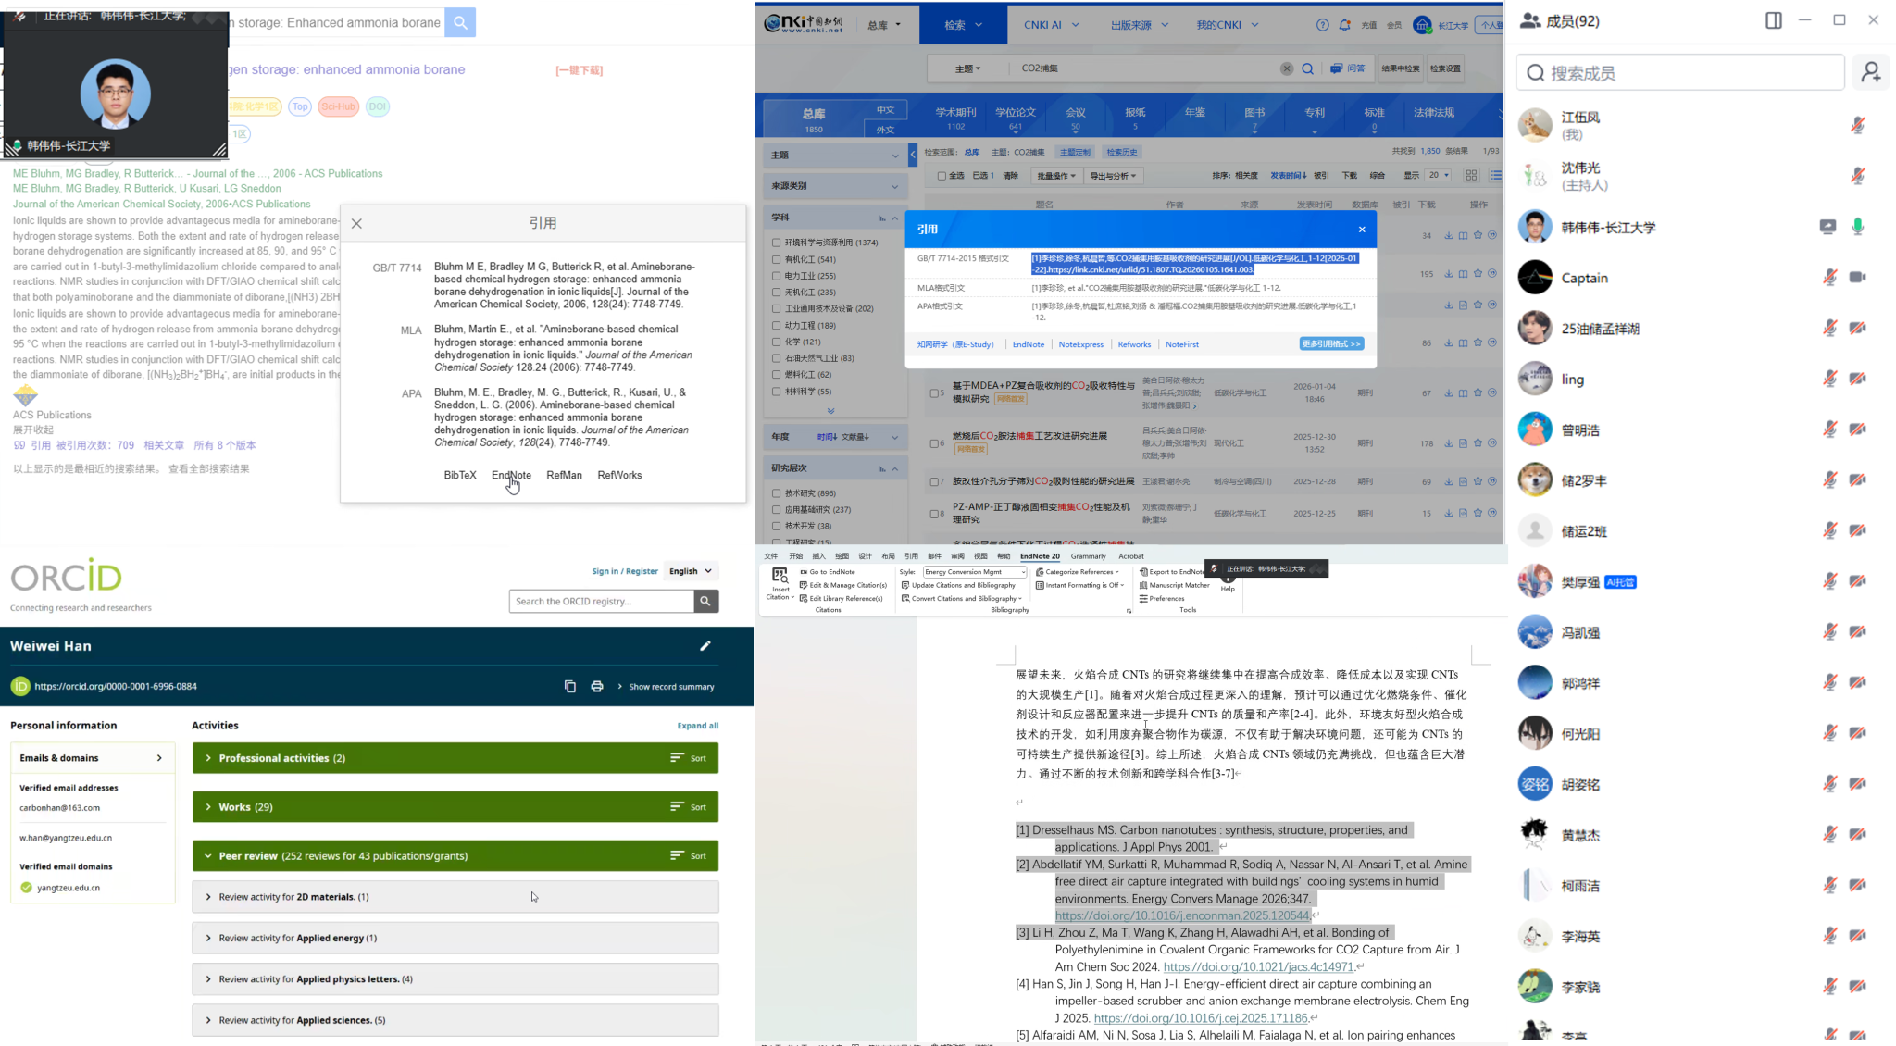Viewport: 1896px width, 1046px height.
Task: Click the print icon on ORCID record
Action: coord(597,687)
